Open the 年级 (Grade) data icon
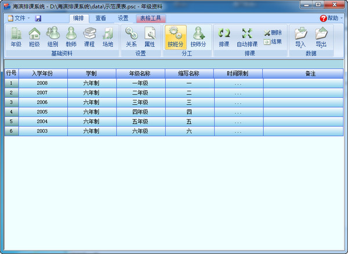This screenshot has width=348, height=254. click(x=16, y=36)
